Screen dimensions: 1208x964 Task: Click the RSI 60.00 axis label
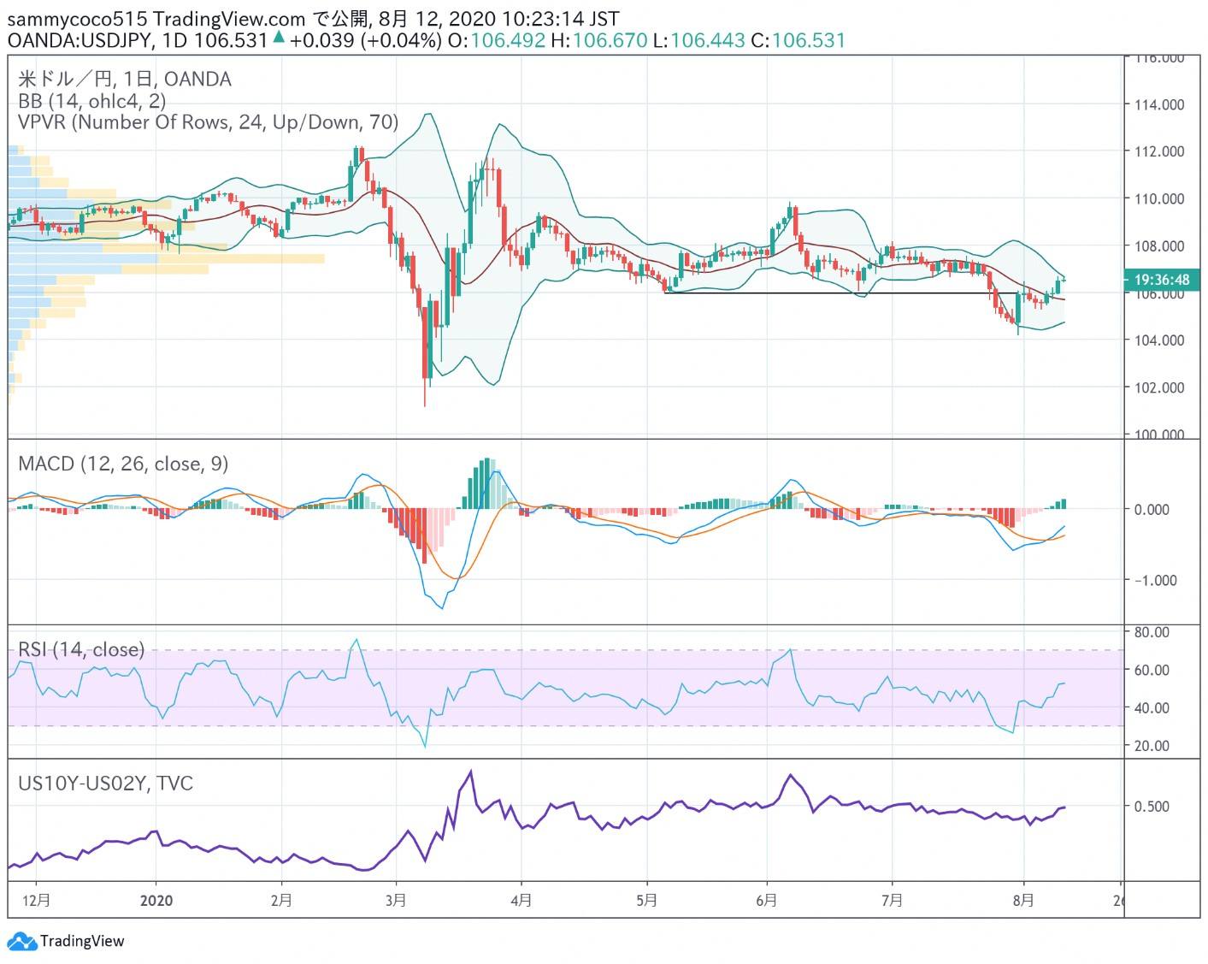(x=1152, y=670)
